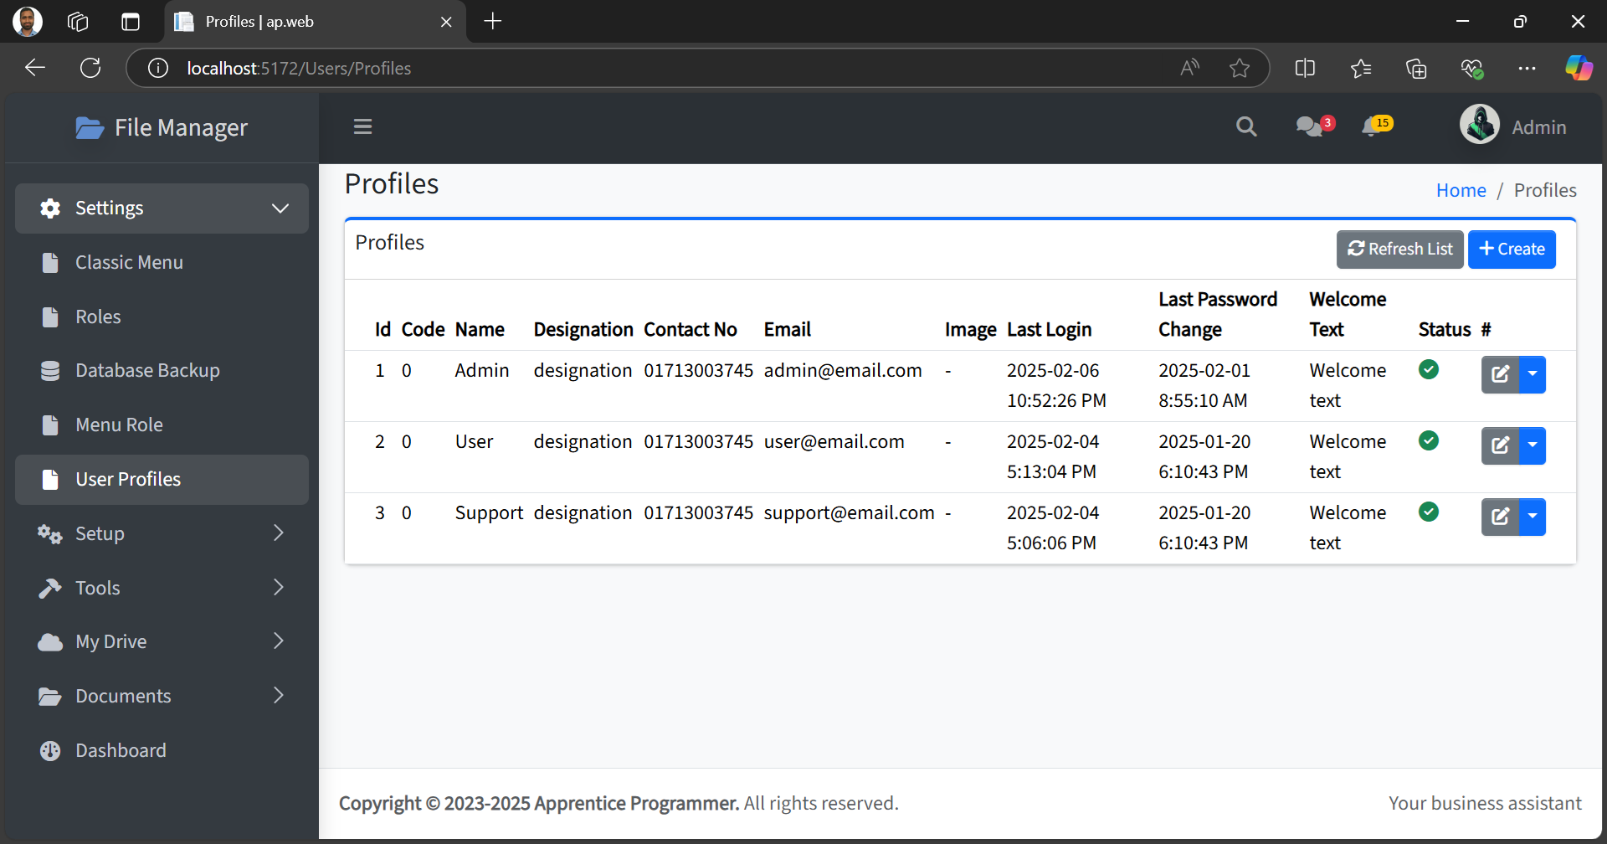Viewport: 1607px width, 844px height.
Task: Click the cloud icon beside My Drive
Action: [x=50, y=641]
